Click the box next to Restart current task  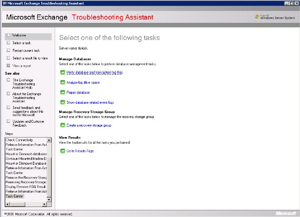[8, 50]
